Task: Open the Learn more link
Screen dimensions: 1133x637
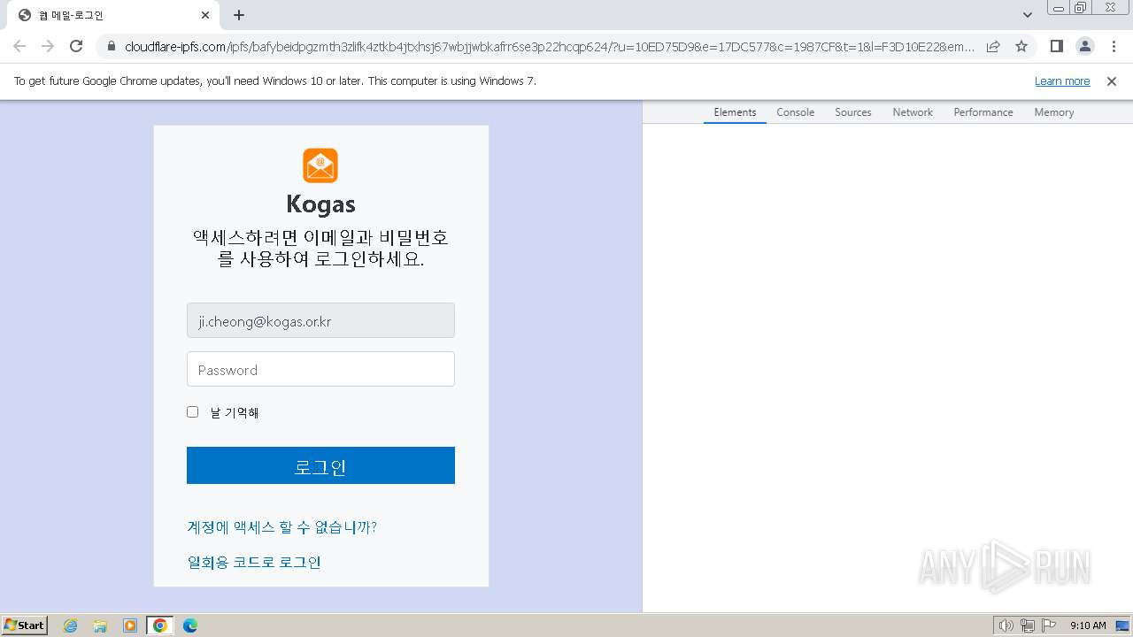Action: tap(1062, 81)
